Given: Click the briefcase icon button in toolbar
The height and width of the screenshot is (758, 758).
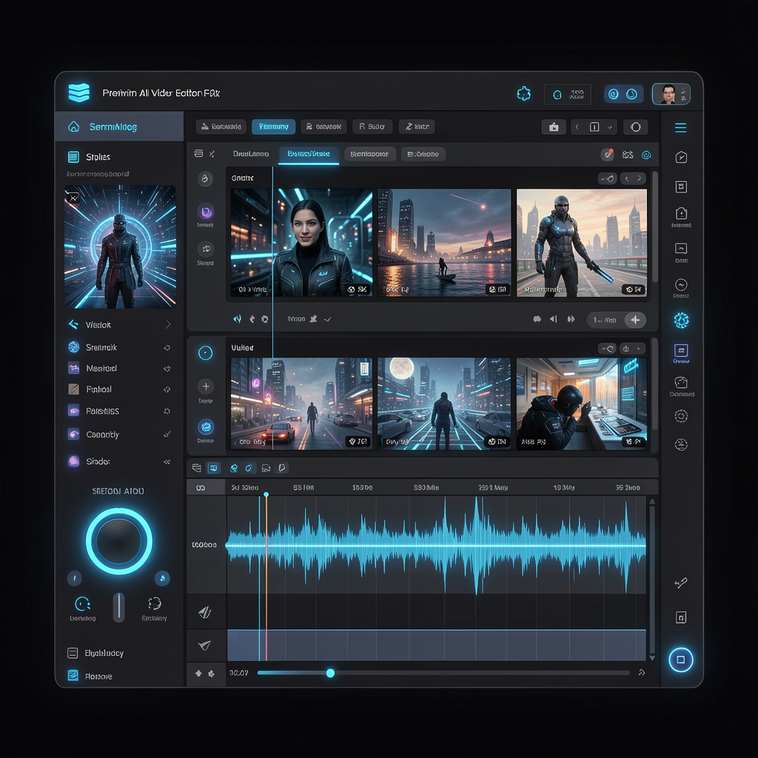Looking at the screenshot, I should [x=554, y=127].
